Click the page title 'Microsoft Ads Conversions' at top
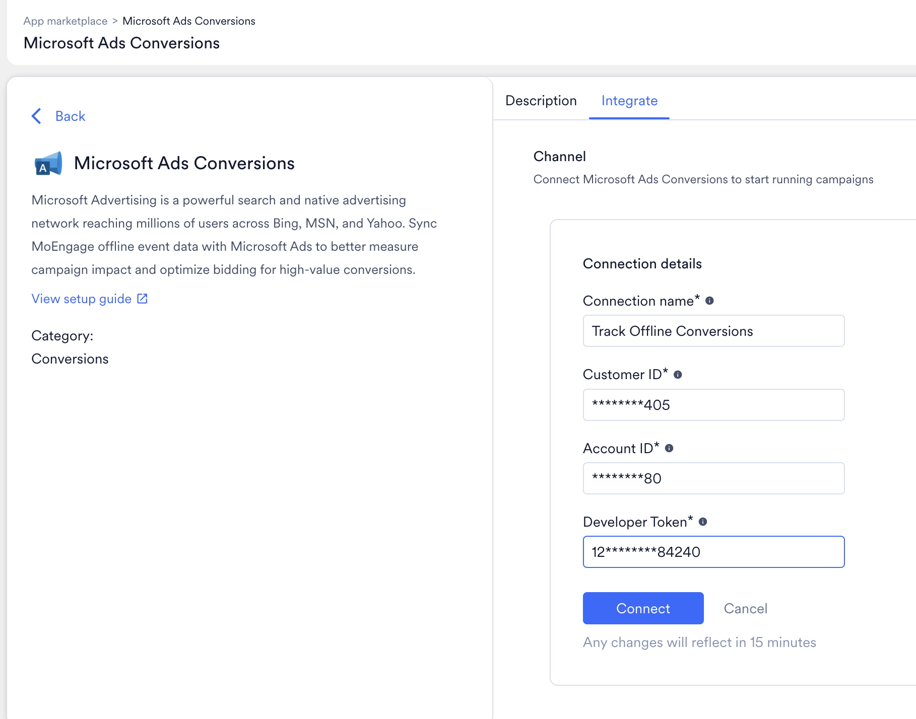The width and height of the screenshot is (916, 719). point(121,43)
